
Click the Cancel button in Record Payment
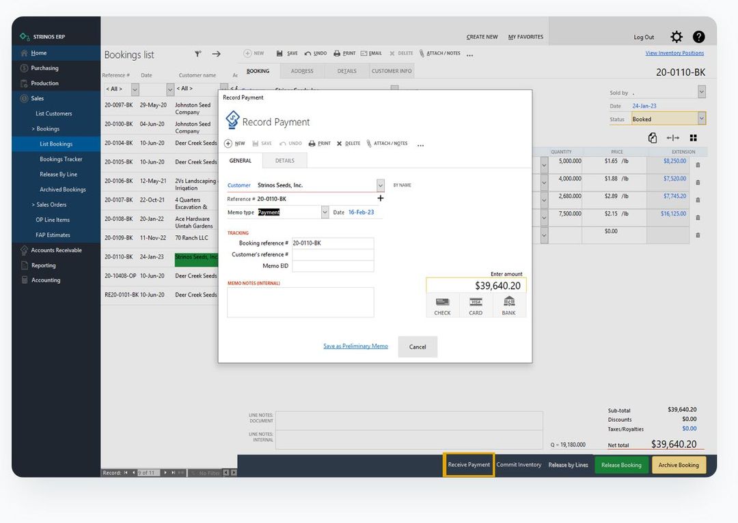418,347
